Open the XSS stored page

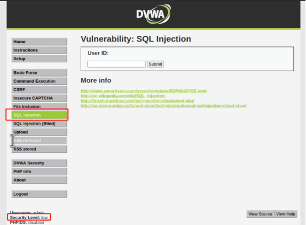tap(39, 149)
